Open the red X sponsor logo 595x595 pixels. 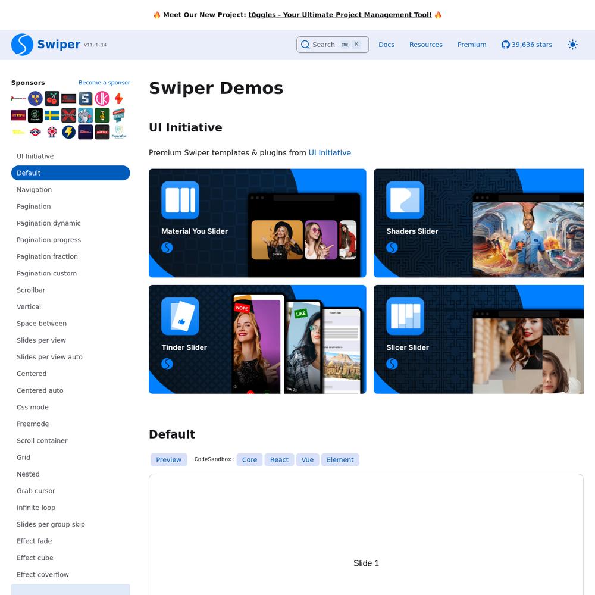[x=68, y=115]
